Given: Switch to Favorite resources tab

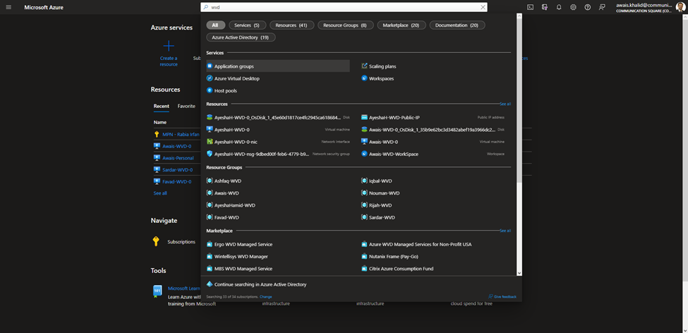Looking at the screenshot, I should click(186, 106).
